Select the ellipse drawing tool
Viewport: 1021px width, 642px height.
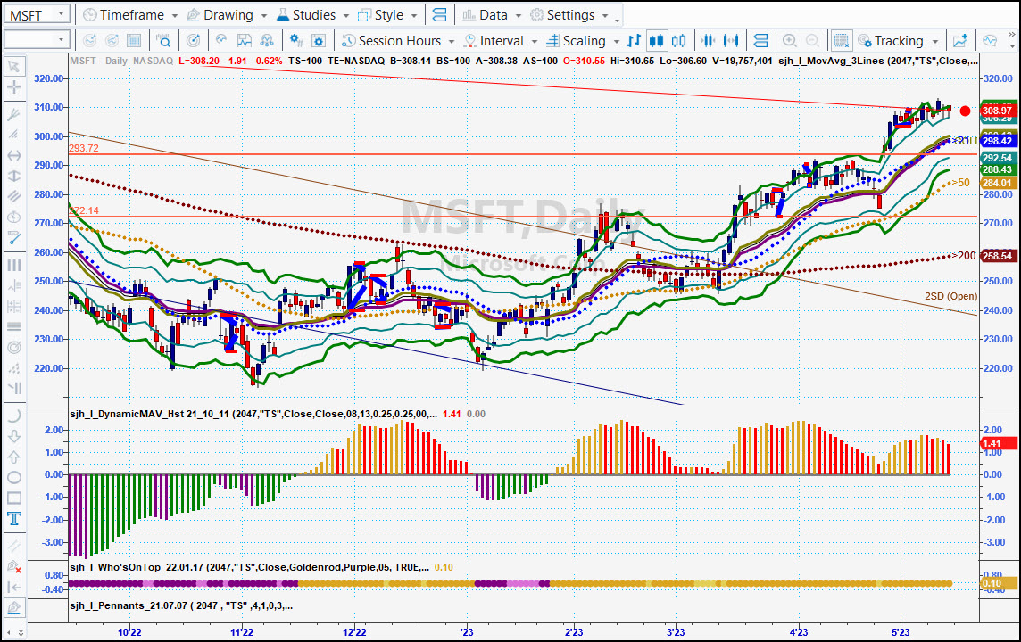pos(13,477)
